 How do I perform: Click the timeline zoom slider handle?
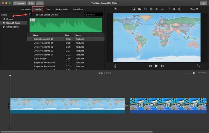tap(194, 73)
